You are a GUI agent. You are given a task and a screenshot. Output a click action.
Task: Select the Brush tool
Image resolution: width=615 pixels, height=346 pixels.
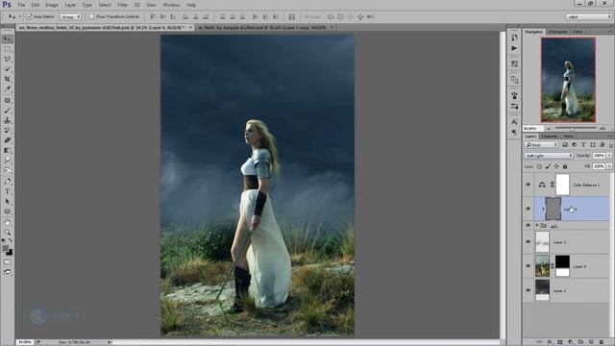pyautogui.click(x=8, y=111)
